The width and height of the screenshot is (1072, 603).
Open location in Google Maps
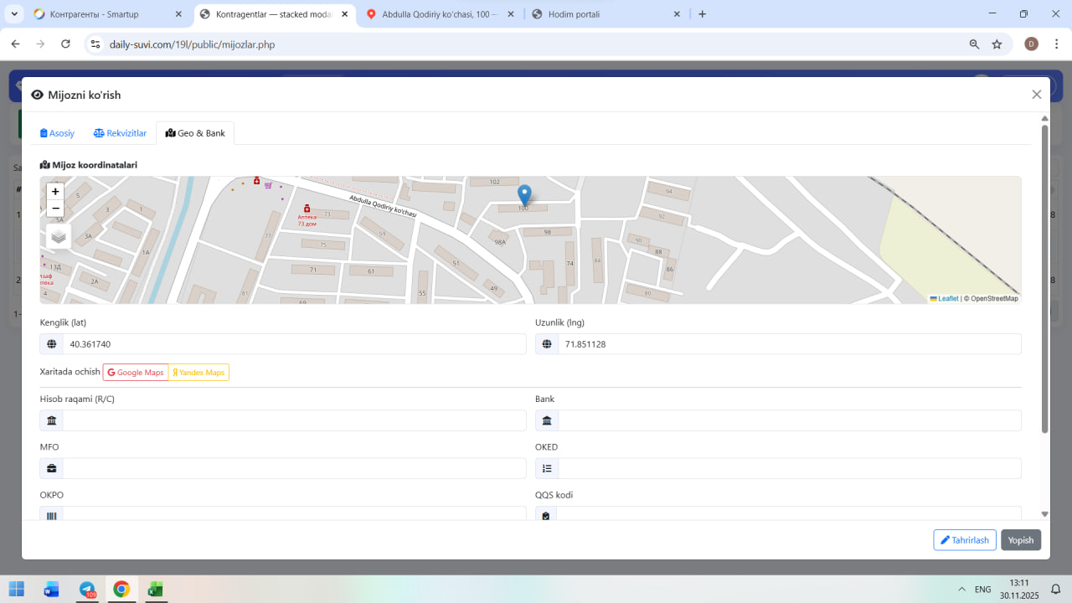[136, 373]
